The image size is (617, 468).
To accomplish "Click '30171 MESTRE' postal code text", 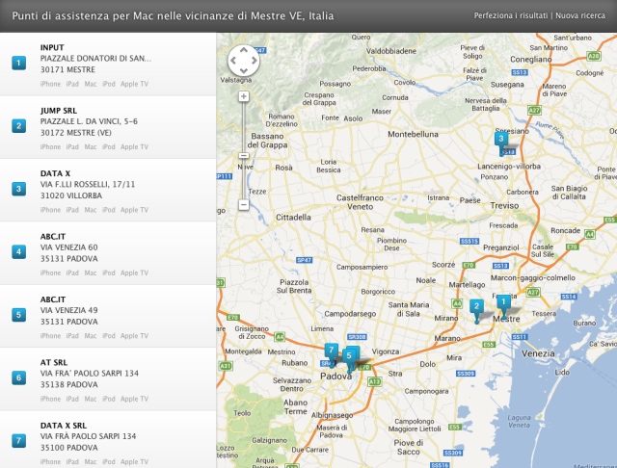I will coord(67,70).
